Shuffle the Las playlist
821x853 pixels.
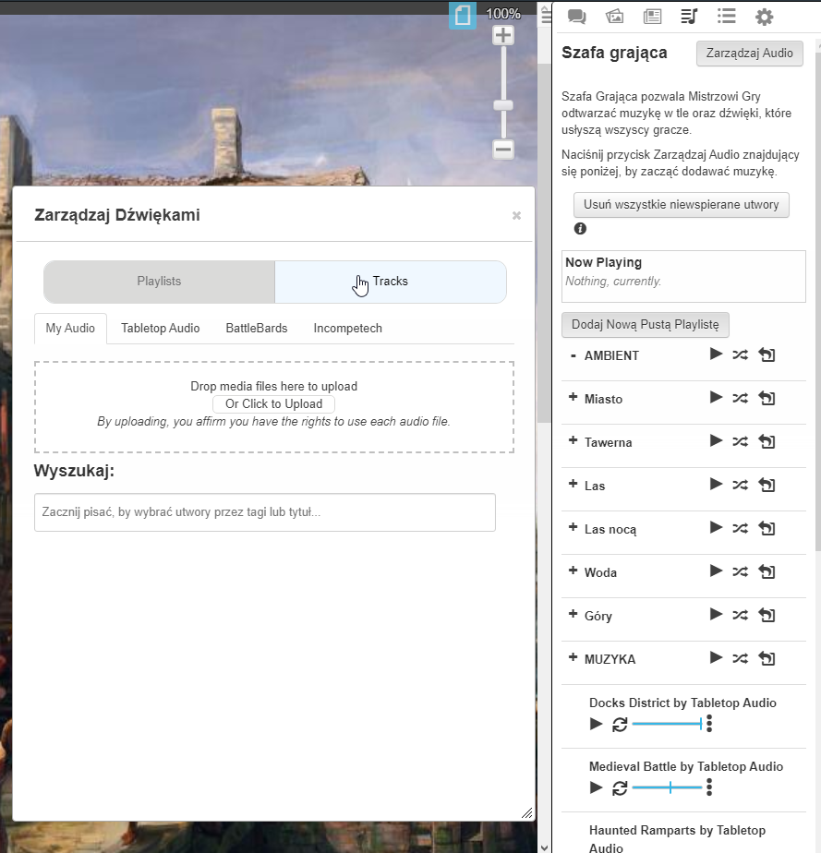(x=740, y=485)
